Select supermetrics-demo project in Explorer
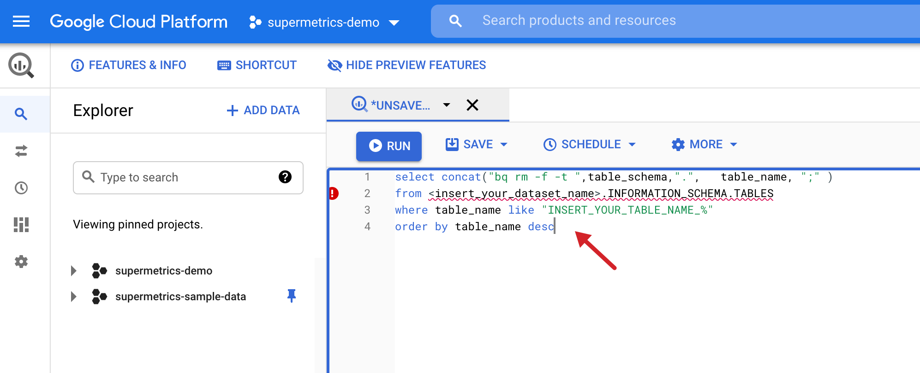920x373 pixels. pos(164,271)
